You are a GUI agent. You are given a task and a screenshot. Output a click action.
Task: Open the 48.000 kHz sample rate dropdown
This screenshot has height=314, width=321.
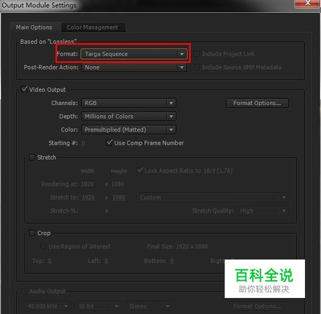click(x=47, y=306)
